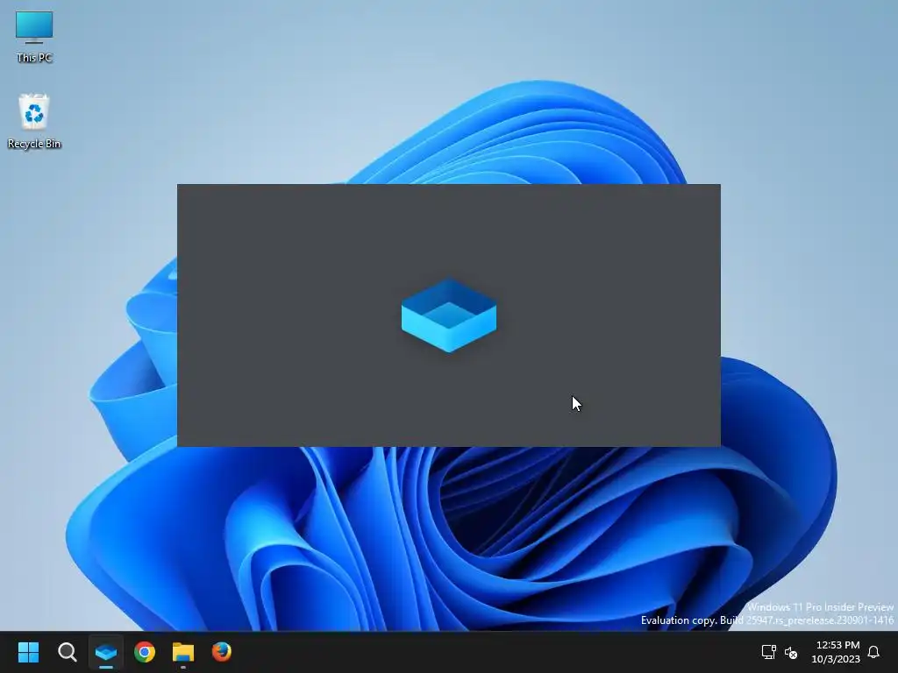The height and width of the screenshot is (673, 898).
Task: Open the Windows Start menu
Action: (x=28, y=652)
